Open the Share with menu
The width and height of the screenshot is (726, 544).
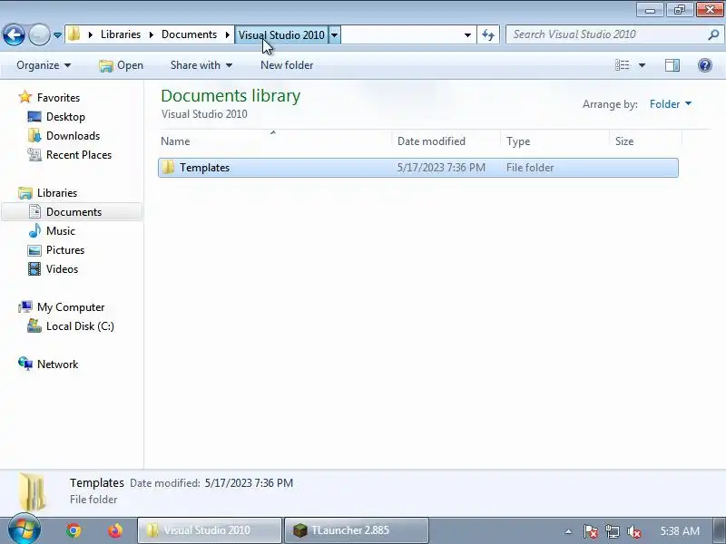201,65
